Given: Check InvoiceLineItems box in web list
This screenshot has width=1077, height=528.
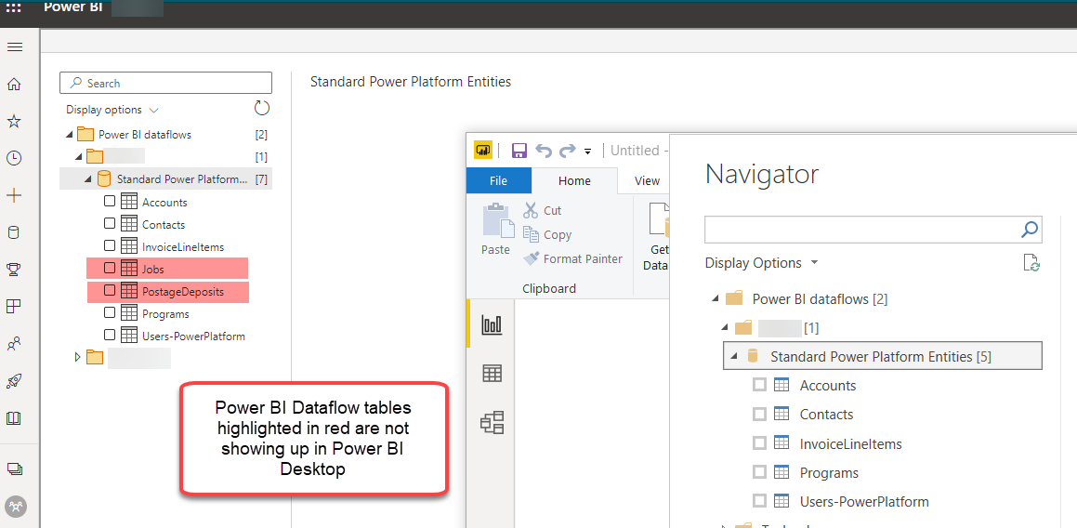Looking at the screenshot, I should (x=110, y=246).
